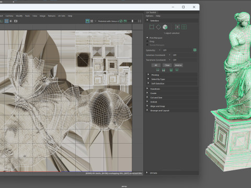Click the partially visible leftmost UV toolbar icon

[1, 21]
